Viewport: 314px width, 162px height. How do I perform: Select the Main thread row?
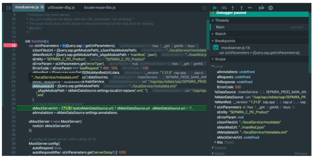coord(259,27)
